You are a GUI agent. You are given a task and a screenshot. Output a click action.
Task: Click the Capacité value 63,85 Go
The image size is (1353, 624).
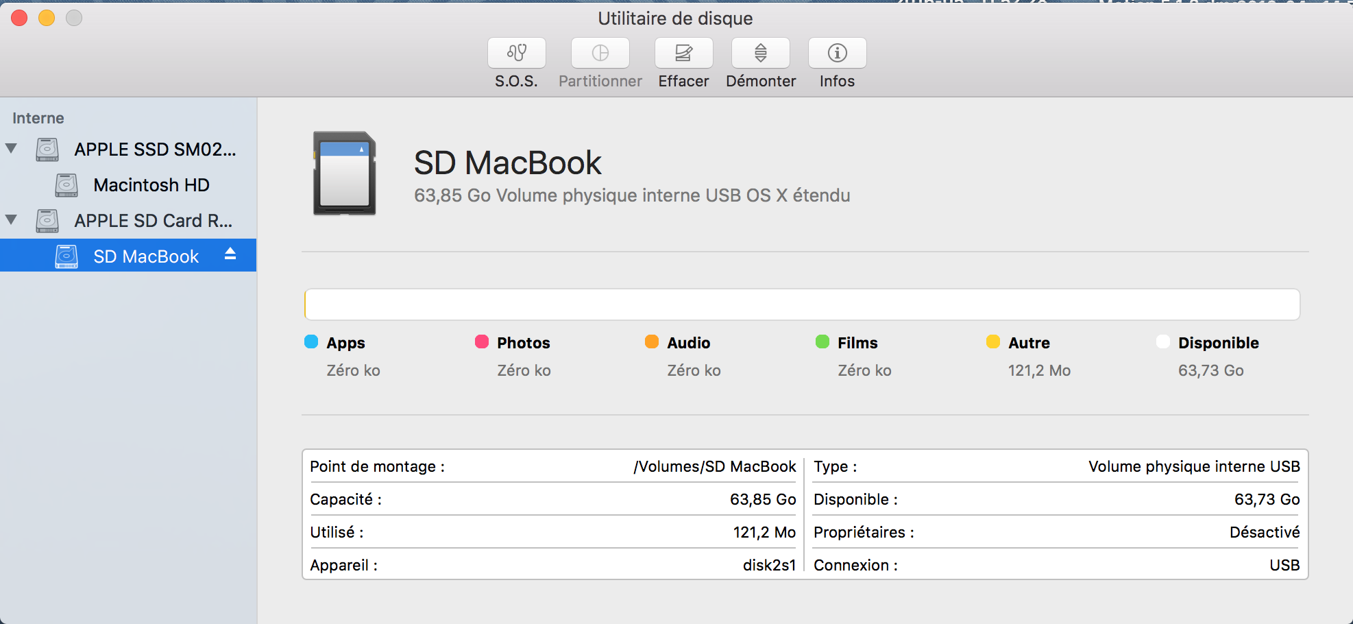coord(763,499)
